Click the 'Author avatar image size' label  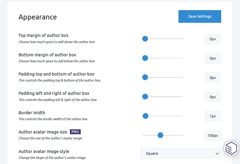(x=43, y=132)
